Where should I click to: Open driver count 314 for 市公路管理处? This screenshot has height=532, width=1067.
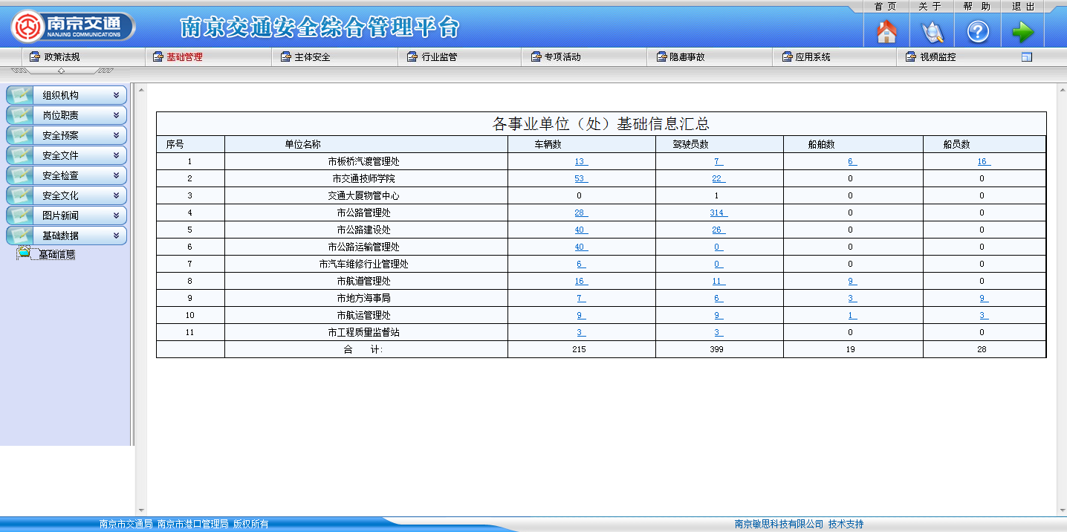(718, 213)
